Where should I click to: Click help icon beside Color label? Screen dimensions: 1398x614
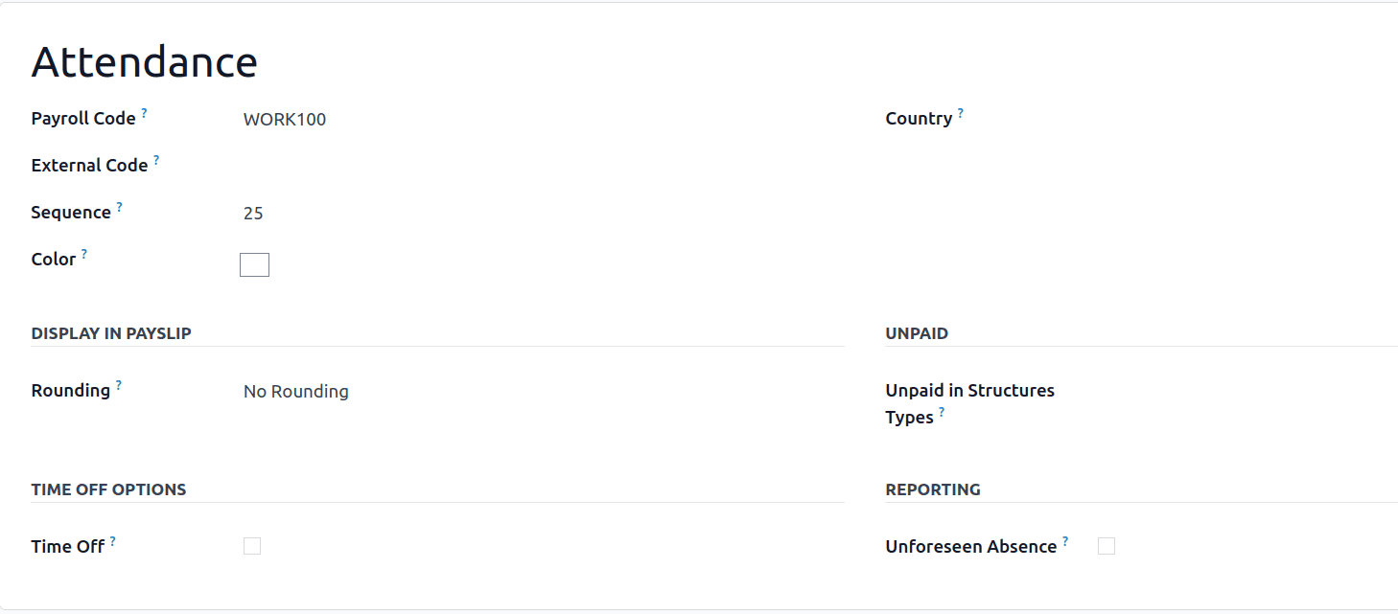pos(84,254)
